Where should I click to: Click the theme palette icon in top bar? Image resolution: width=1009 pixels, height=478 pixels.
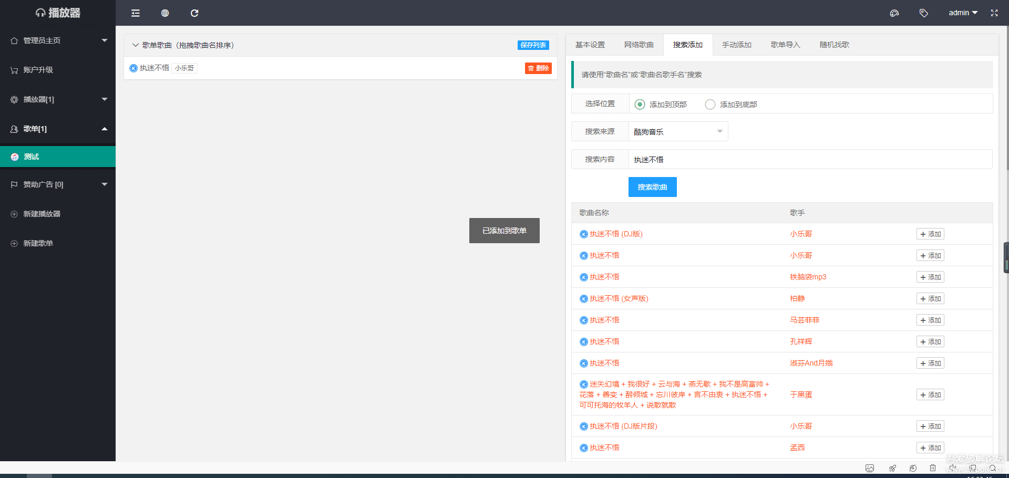tap(894, 13)
